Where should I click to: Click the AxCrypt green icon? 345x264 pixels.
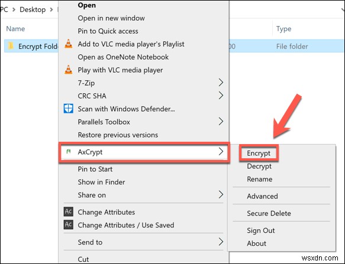(69, 151)
